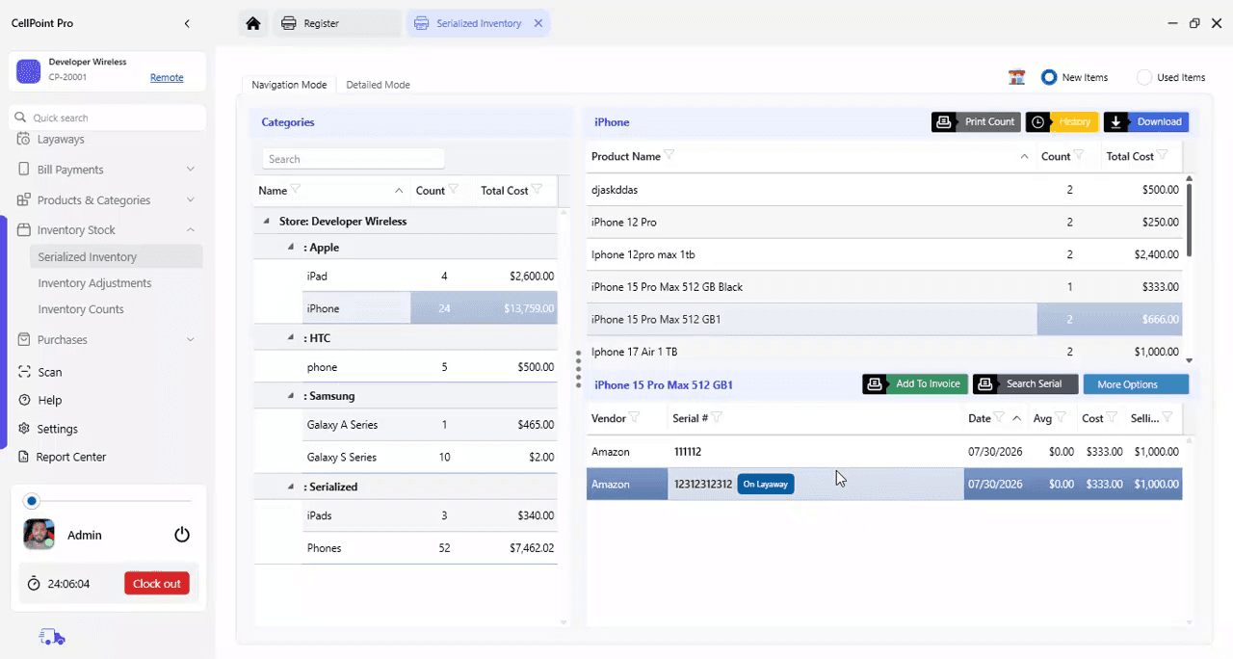Select the New Items radio option
Viewport: 1233px width, 659px height.
pos(1049,77)
